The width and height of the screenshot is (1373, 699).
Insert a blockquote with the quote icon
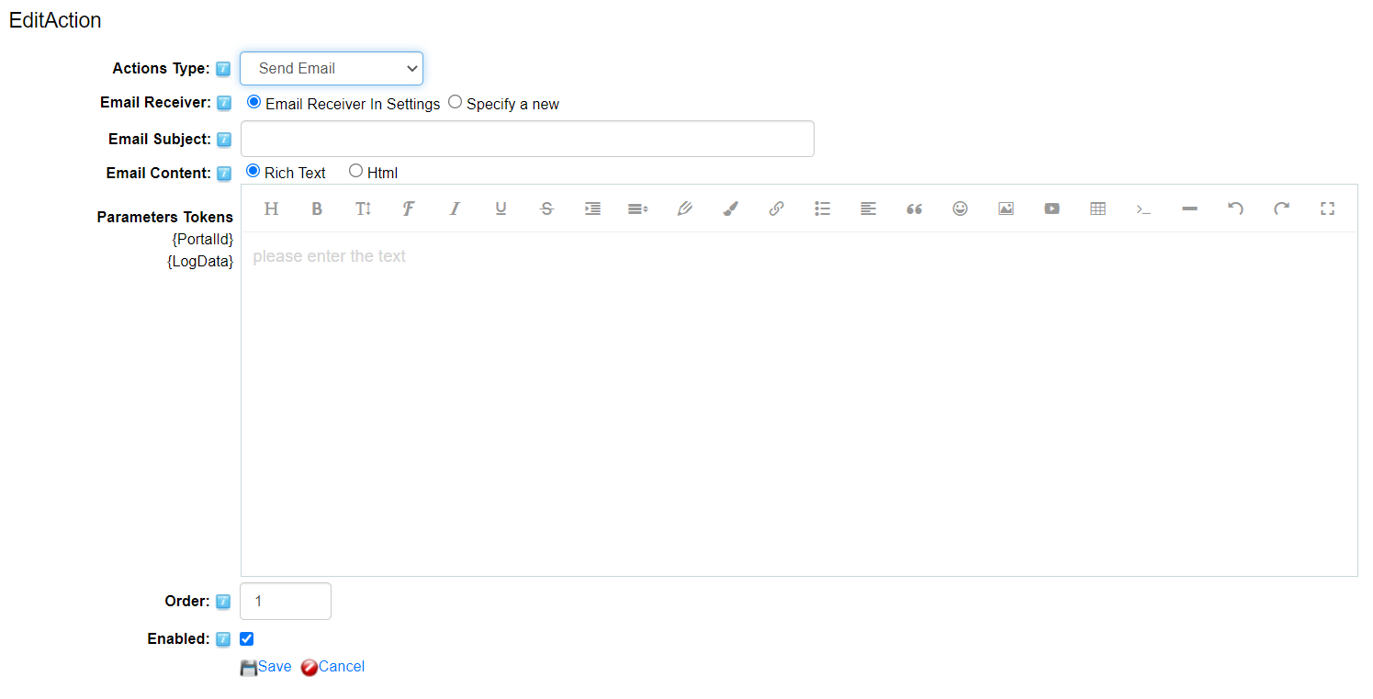[x=914, y=209]
